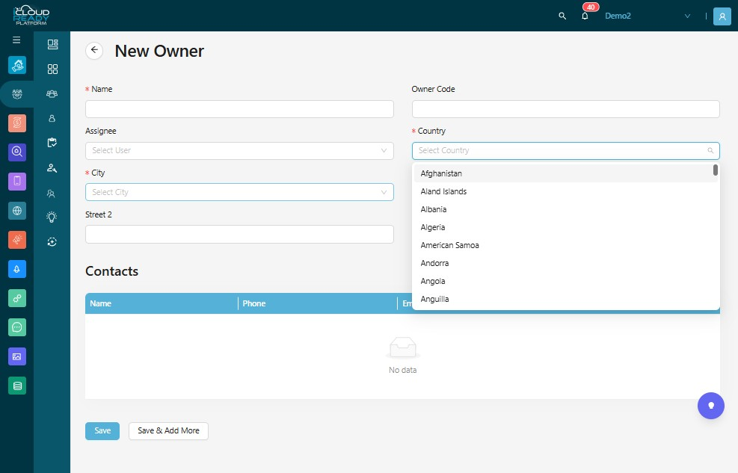Toggle the hamburger menu icon
Image resolution: width=738 pixels, height=473 pixels.
coord(16,40)
